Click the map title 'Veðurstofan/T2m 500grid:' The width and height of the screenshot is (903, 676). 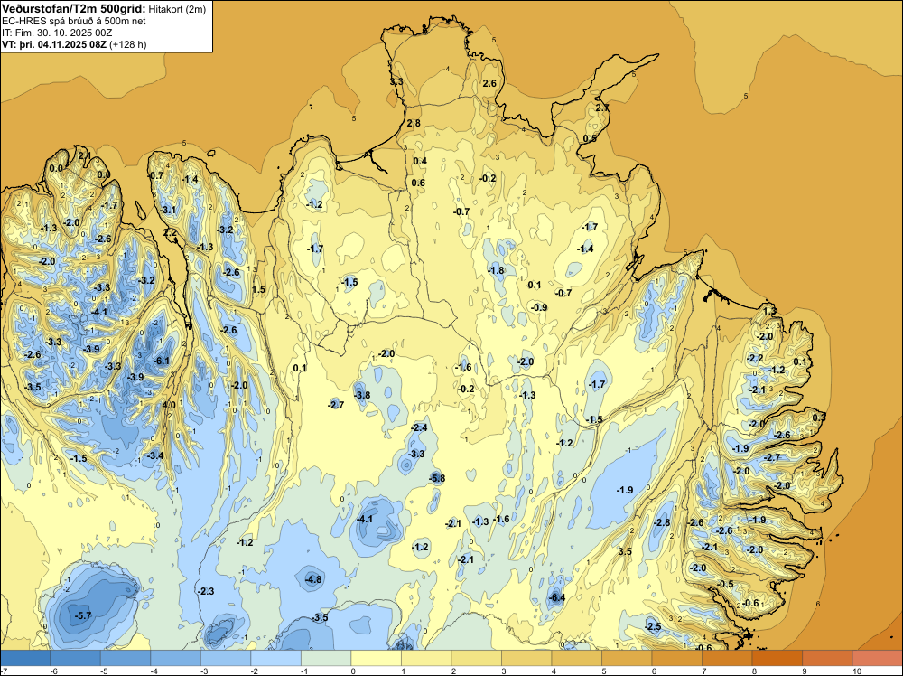point(74,8)
